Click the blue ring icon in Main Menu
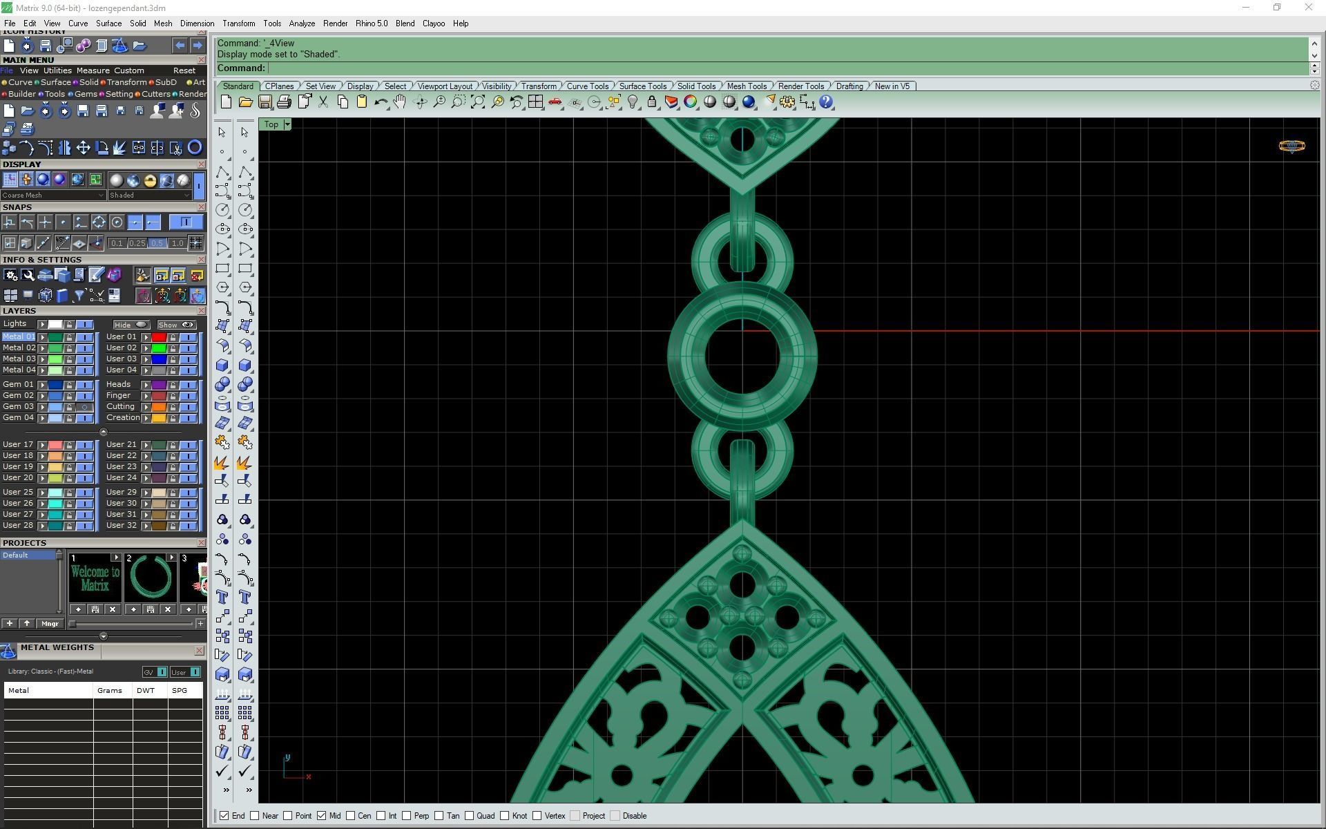Viewport: 1326px width, 829px height. tap(195, 148)
